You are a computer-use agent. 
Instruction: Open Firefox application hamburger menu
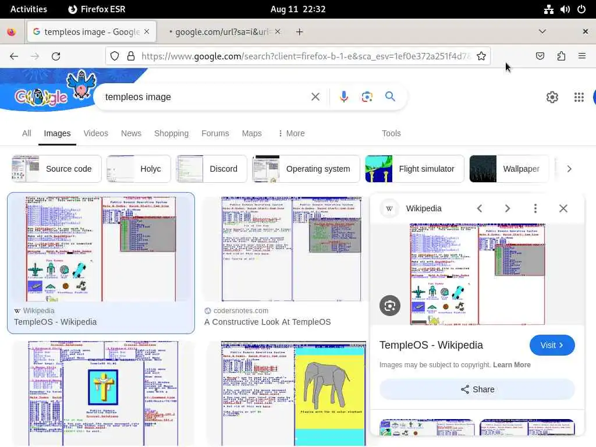[582, 56]
